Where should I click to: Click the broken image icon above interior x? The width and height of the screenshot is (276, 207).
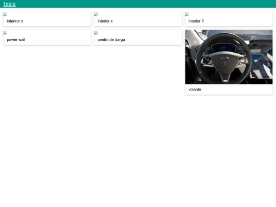coord(96,14)
